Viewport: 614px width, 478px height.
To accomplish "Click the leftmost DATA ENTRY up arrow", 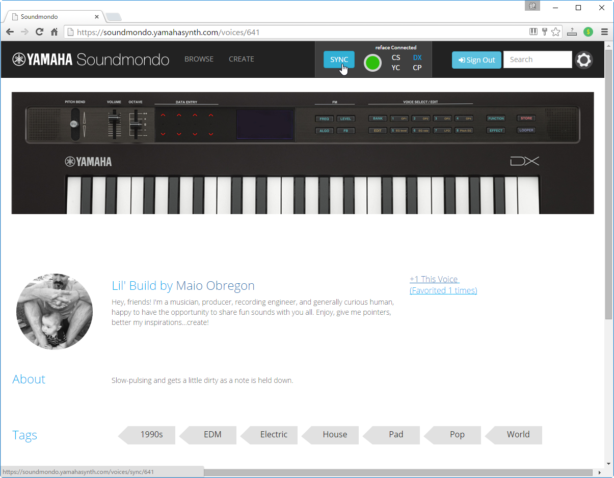I will point(163,116).
